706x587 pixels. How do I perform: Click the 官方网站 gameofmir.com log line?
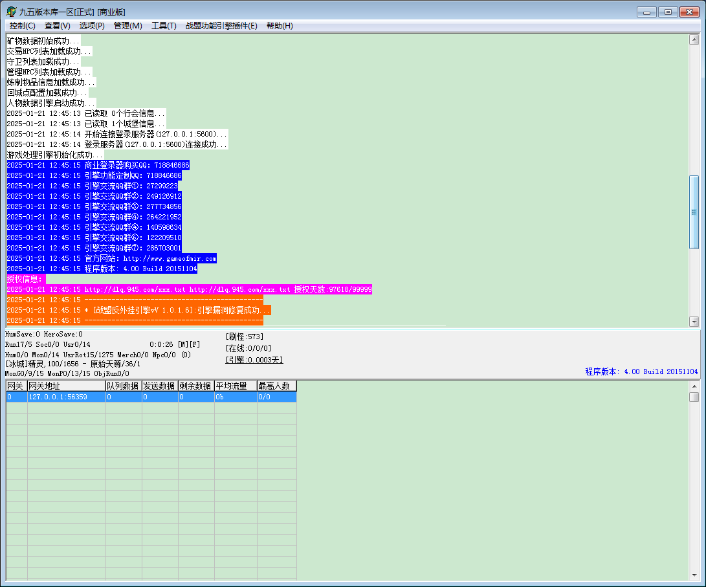(x=112, y=258)
